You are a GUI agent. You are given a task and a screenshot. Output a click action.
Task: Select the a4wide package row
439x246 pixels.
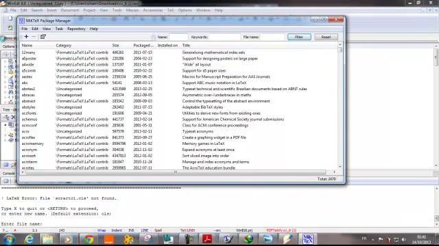tap(179, 64)
